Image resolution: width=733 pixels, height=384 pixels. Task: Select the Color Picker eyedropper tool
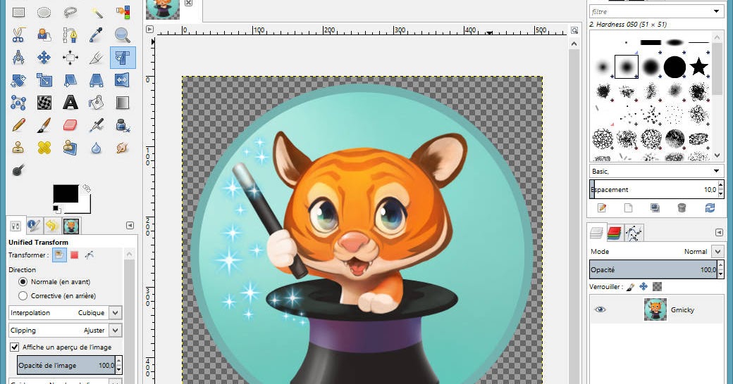coord(97,35)
